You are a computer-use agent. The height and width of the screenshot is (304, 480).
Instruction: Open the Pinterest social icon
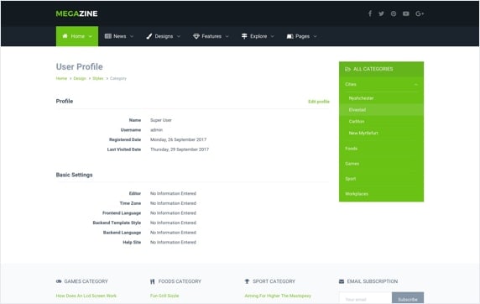click(x=394, y=13)
